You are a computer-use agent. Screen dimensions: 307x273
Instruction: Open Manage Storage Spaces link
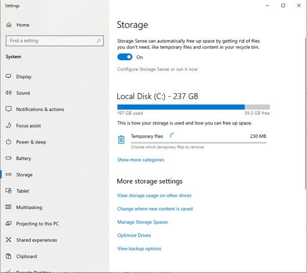[143, 222]
